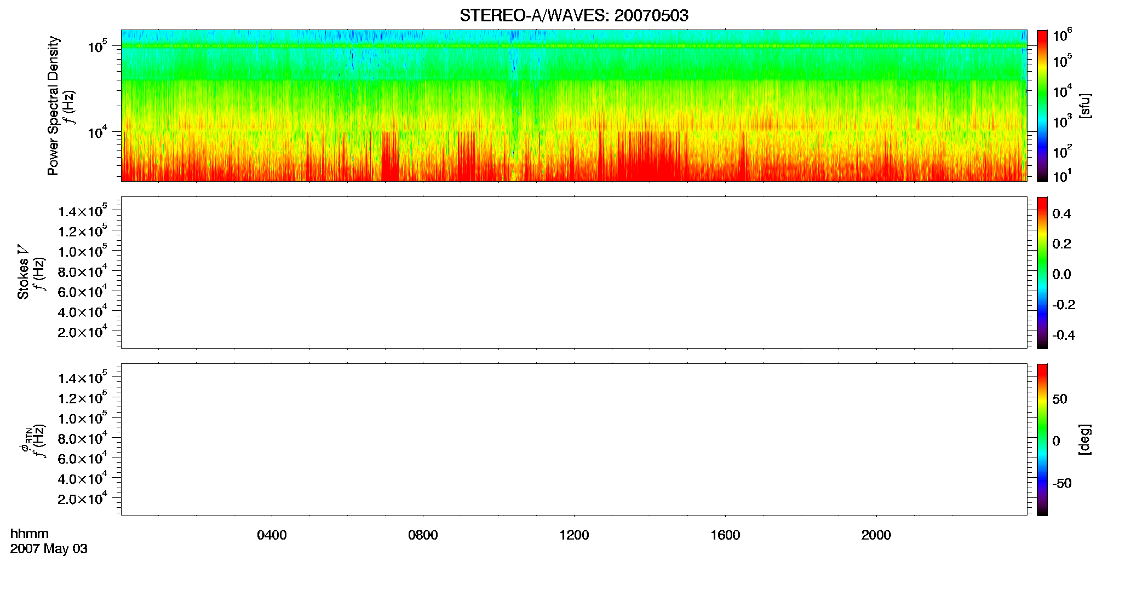The width and height of the screenshot is (1148, 591).
Task: Click the 0.2 Stokes colorbar tick label
Action: (1061, 244)
